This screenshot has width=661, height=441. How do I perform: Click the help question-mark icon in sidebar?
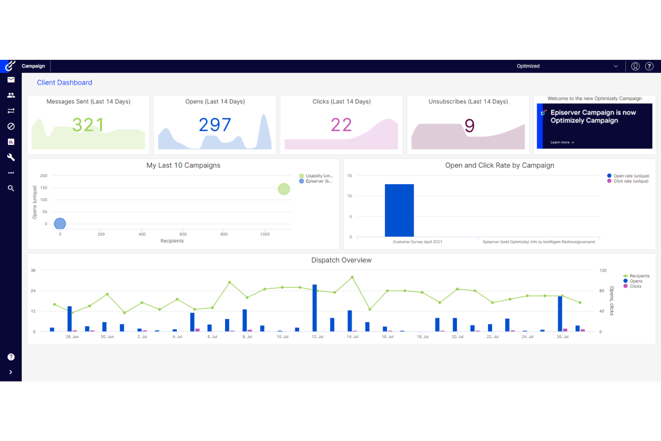pyautogui.click(x=11, y=357)
